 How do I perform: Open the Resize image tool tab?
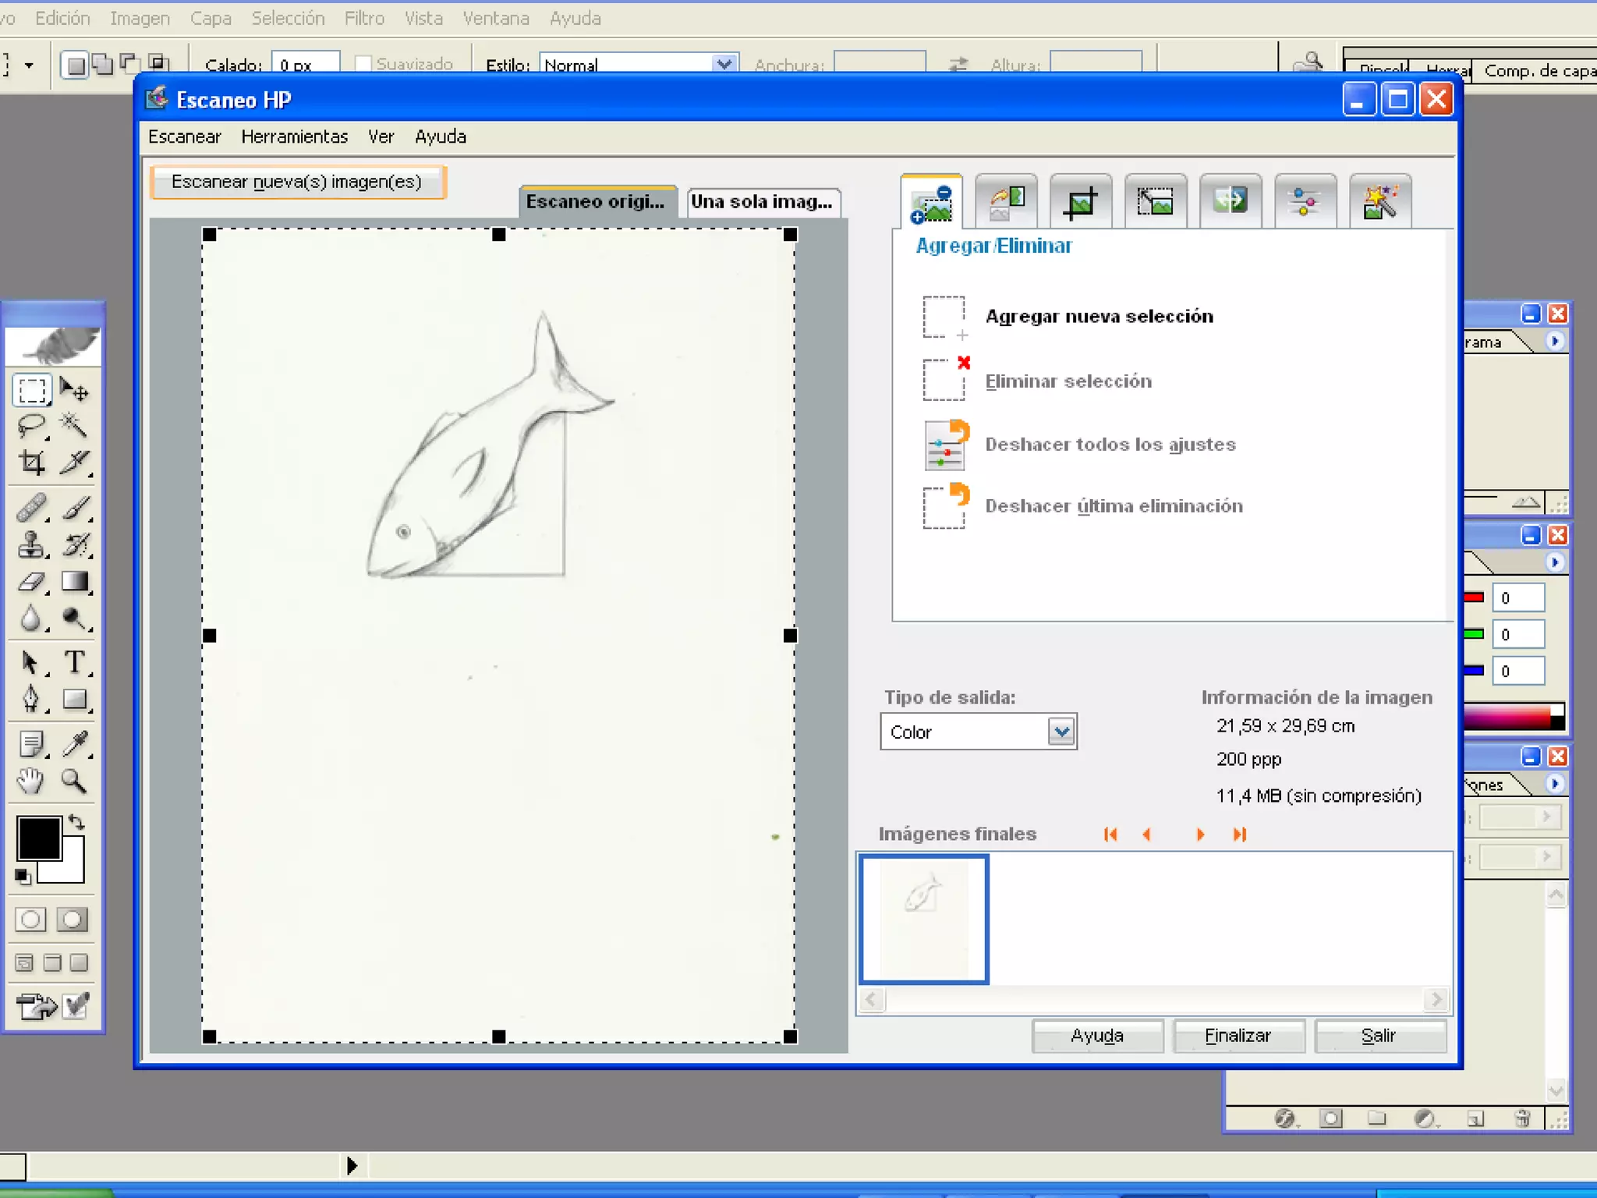(1155, 202)
